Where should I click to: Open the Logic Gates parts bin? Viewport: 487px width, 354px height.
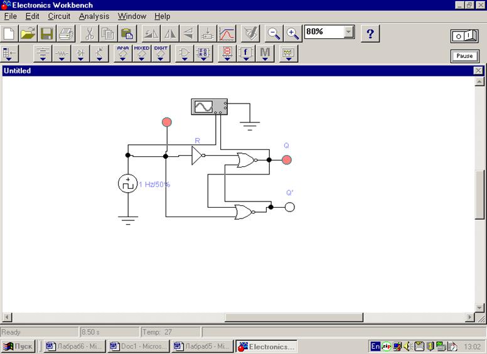click(x=185, y=54)
